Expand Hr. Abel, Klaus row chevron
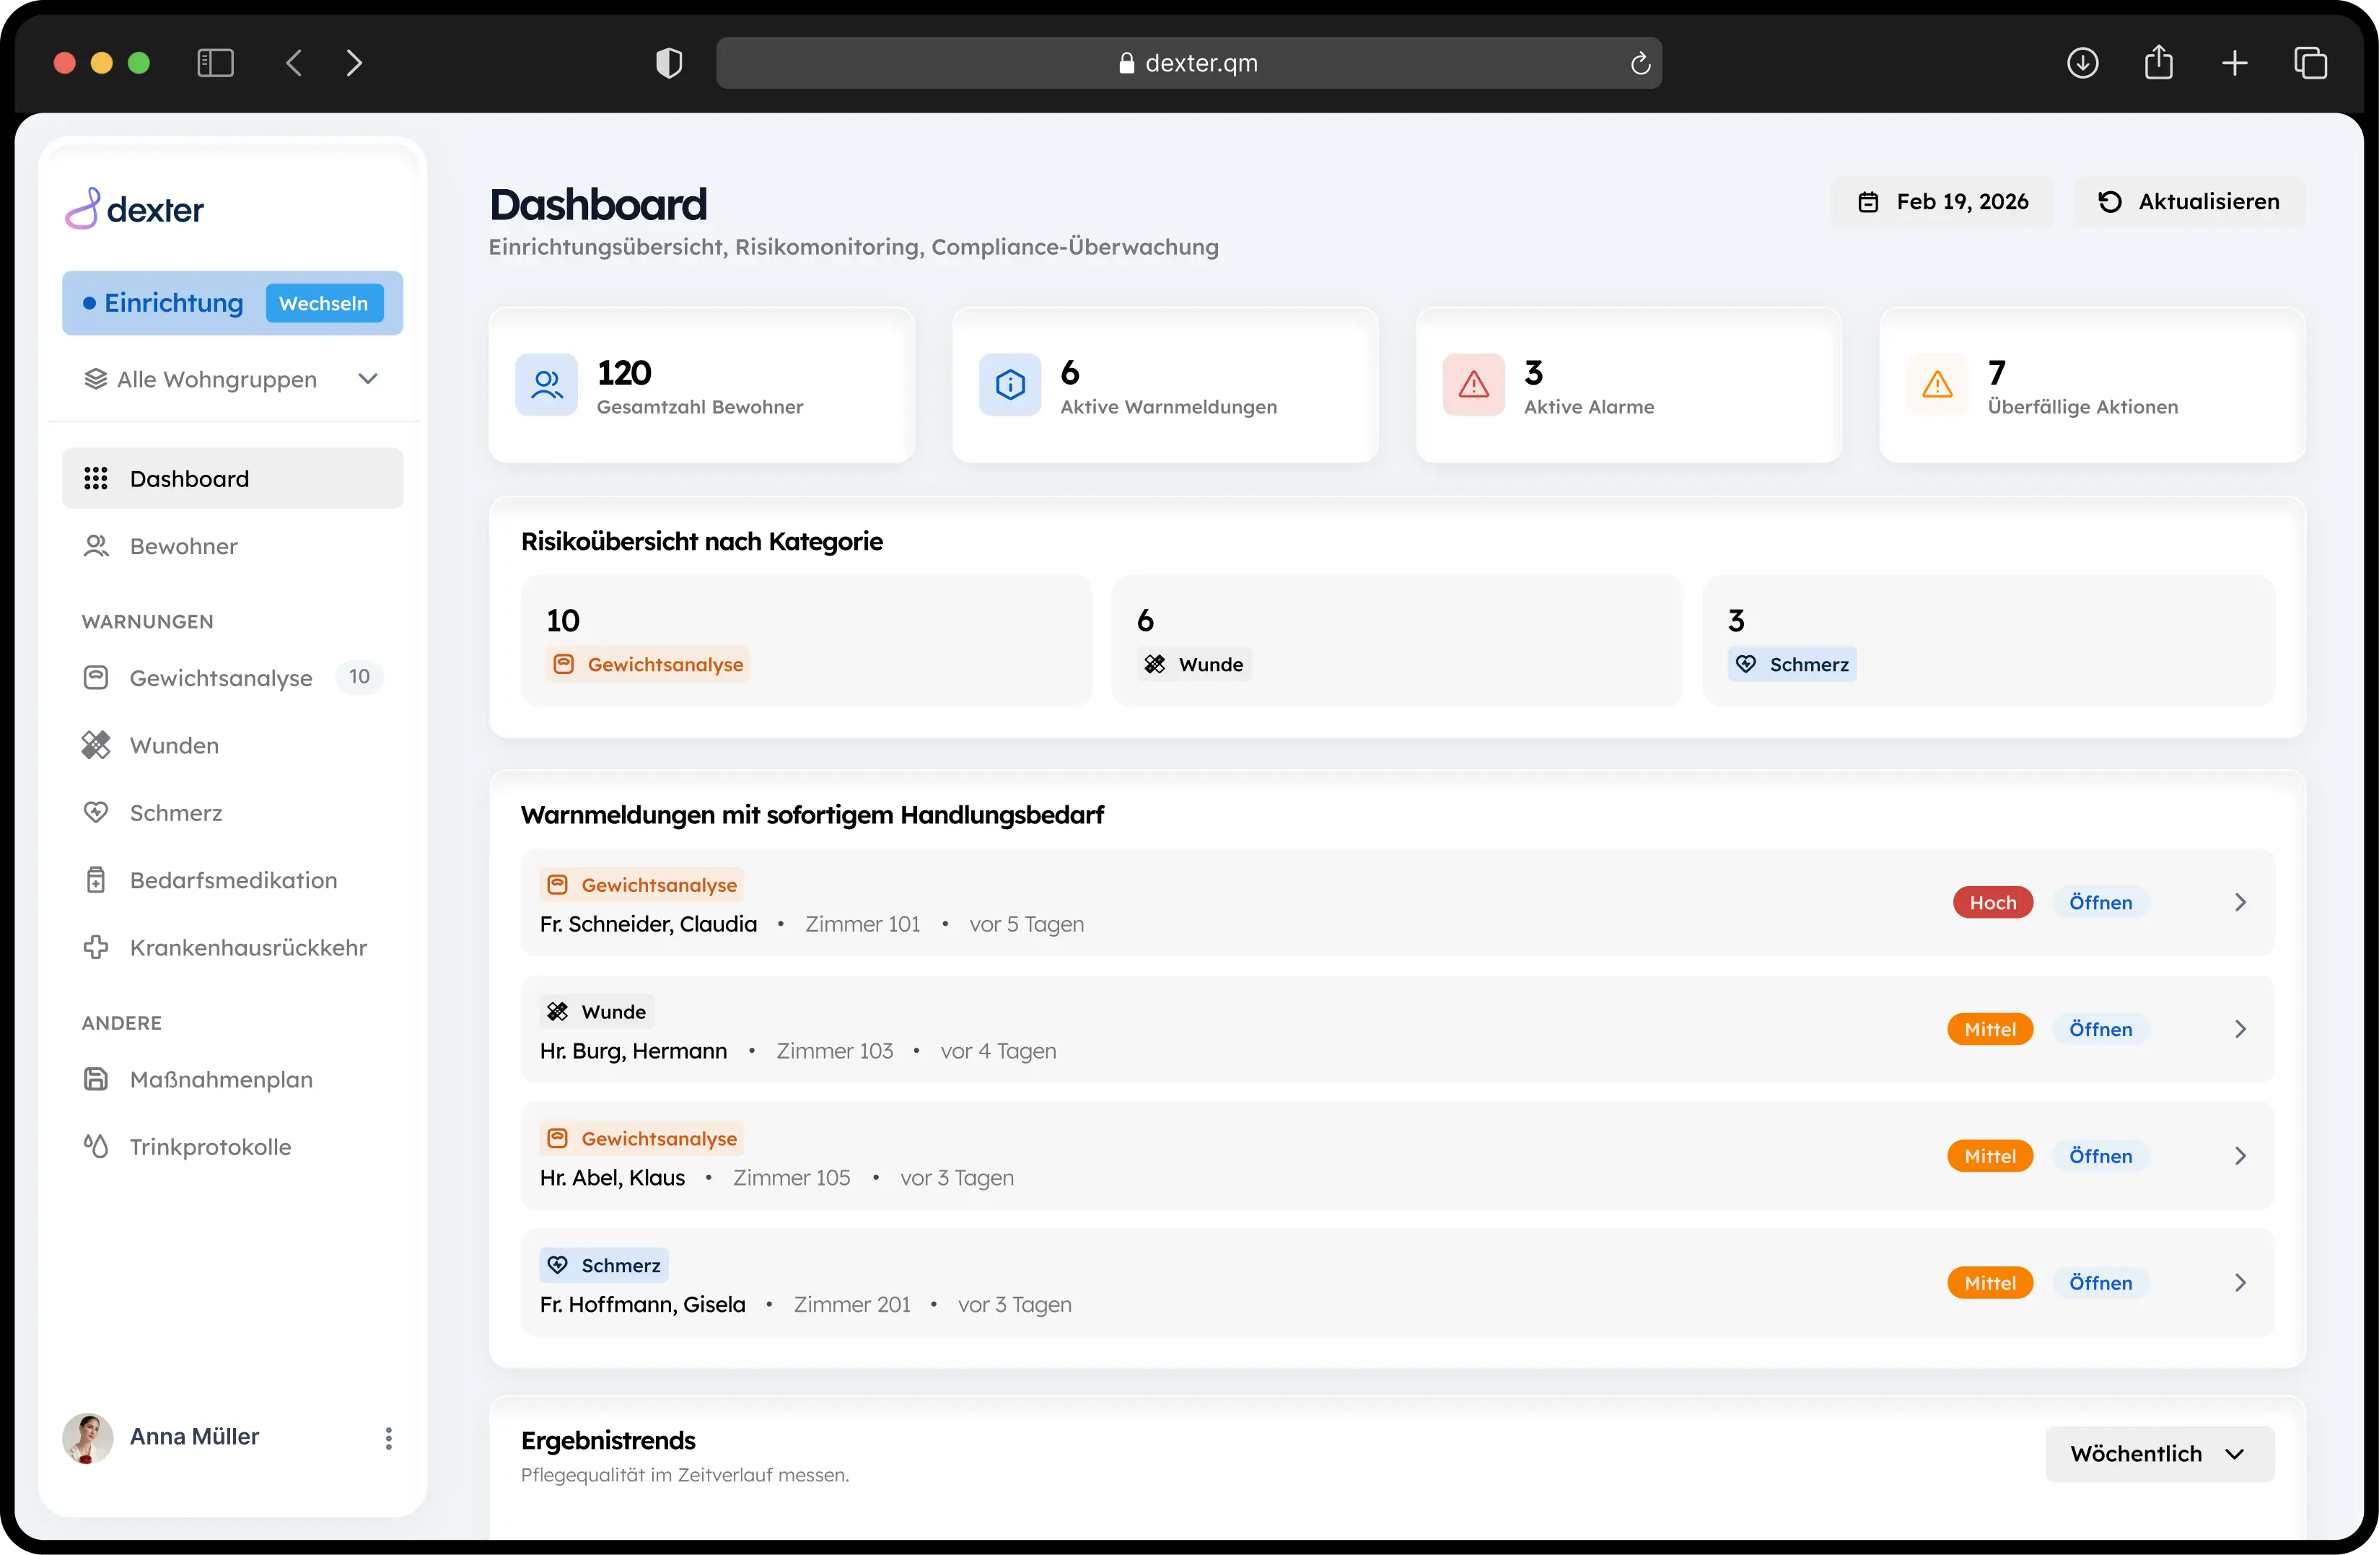The width and height of the screenshot is (2379, 1555). (x=2240, y=1156)
